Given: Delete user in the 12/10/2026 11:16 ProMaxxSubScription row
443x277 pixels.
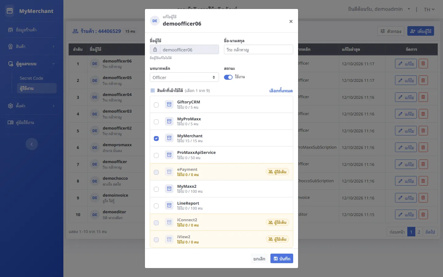Looking at the screenshot, I should point(423,147).
